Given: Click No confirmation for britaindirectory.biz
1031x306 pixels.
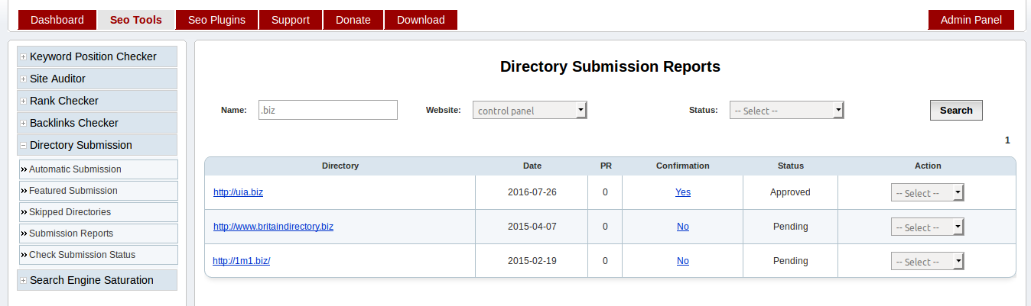Looking at the screenshot, I should (683, 227).
